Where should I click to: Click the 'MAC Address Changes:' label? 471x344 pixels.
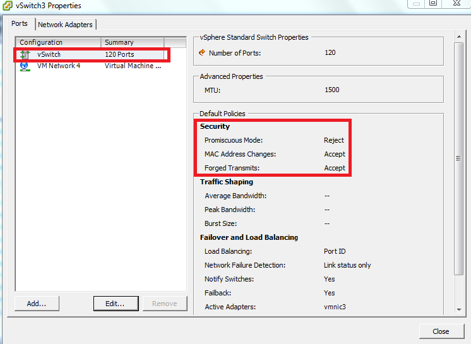click(241, 154)
